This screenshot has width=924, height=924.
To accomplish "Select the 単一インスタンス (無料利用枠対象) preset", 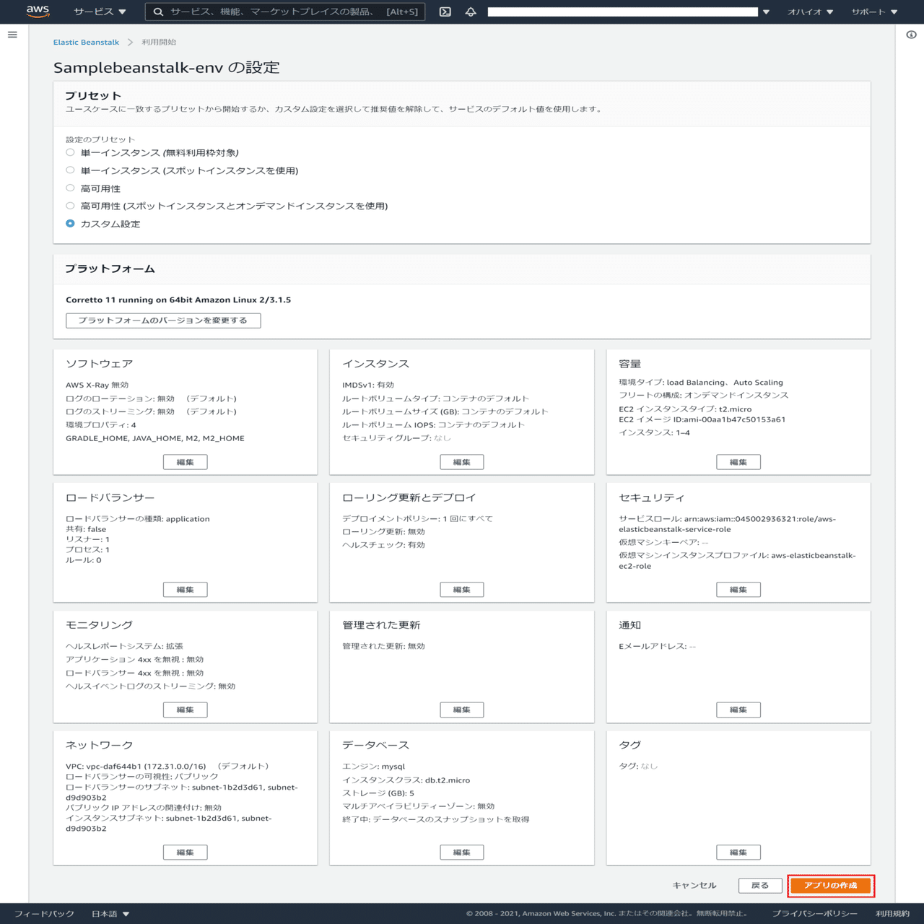I will (x=70, y=152).
